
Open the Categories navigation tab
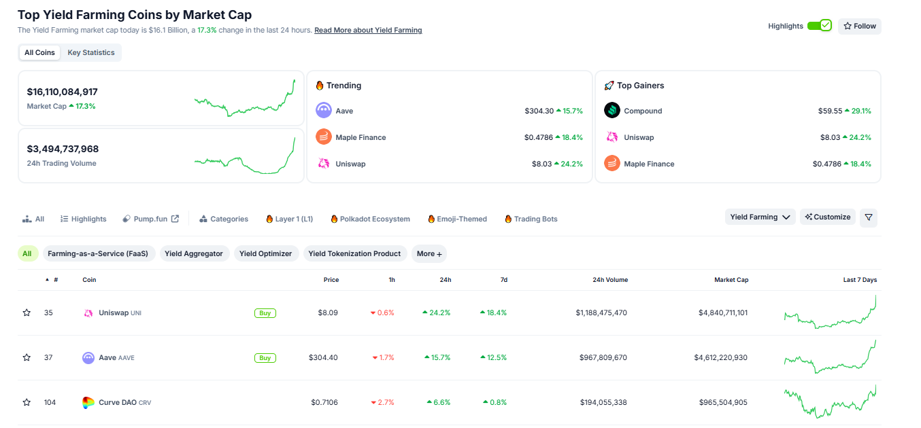tap(224, 219)
